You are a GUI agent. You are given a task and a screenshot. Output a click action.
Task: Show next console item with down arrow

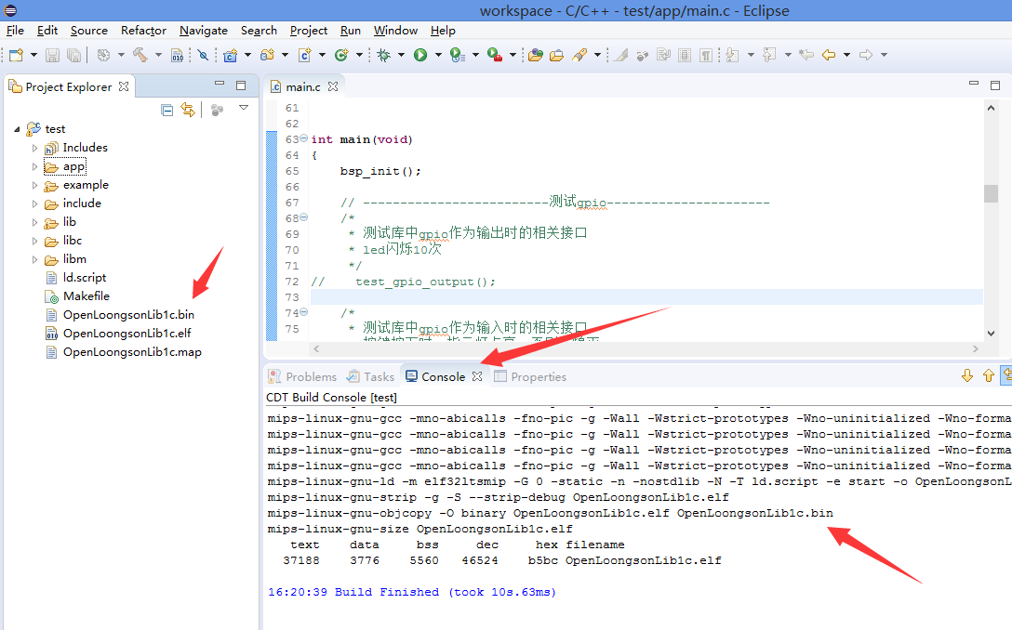966,376
